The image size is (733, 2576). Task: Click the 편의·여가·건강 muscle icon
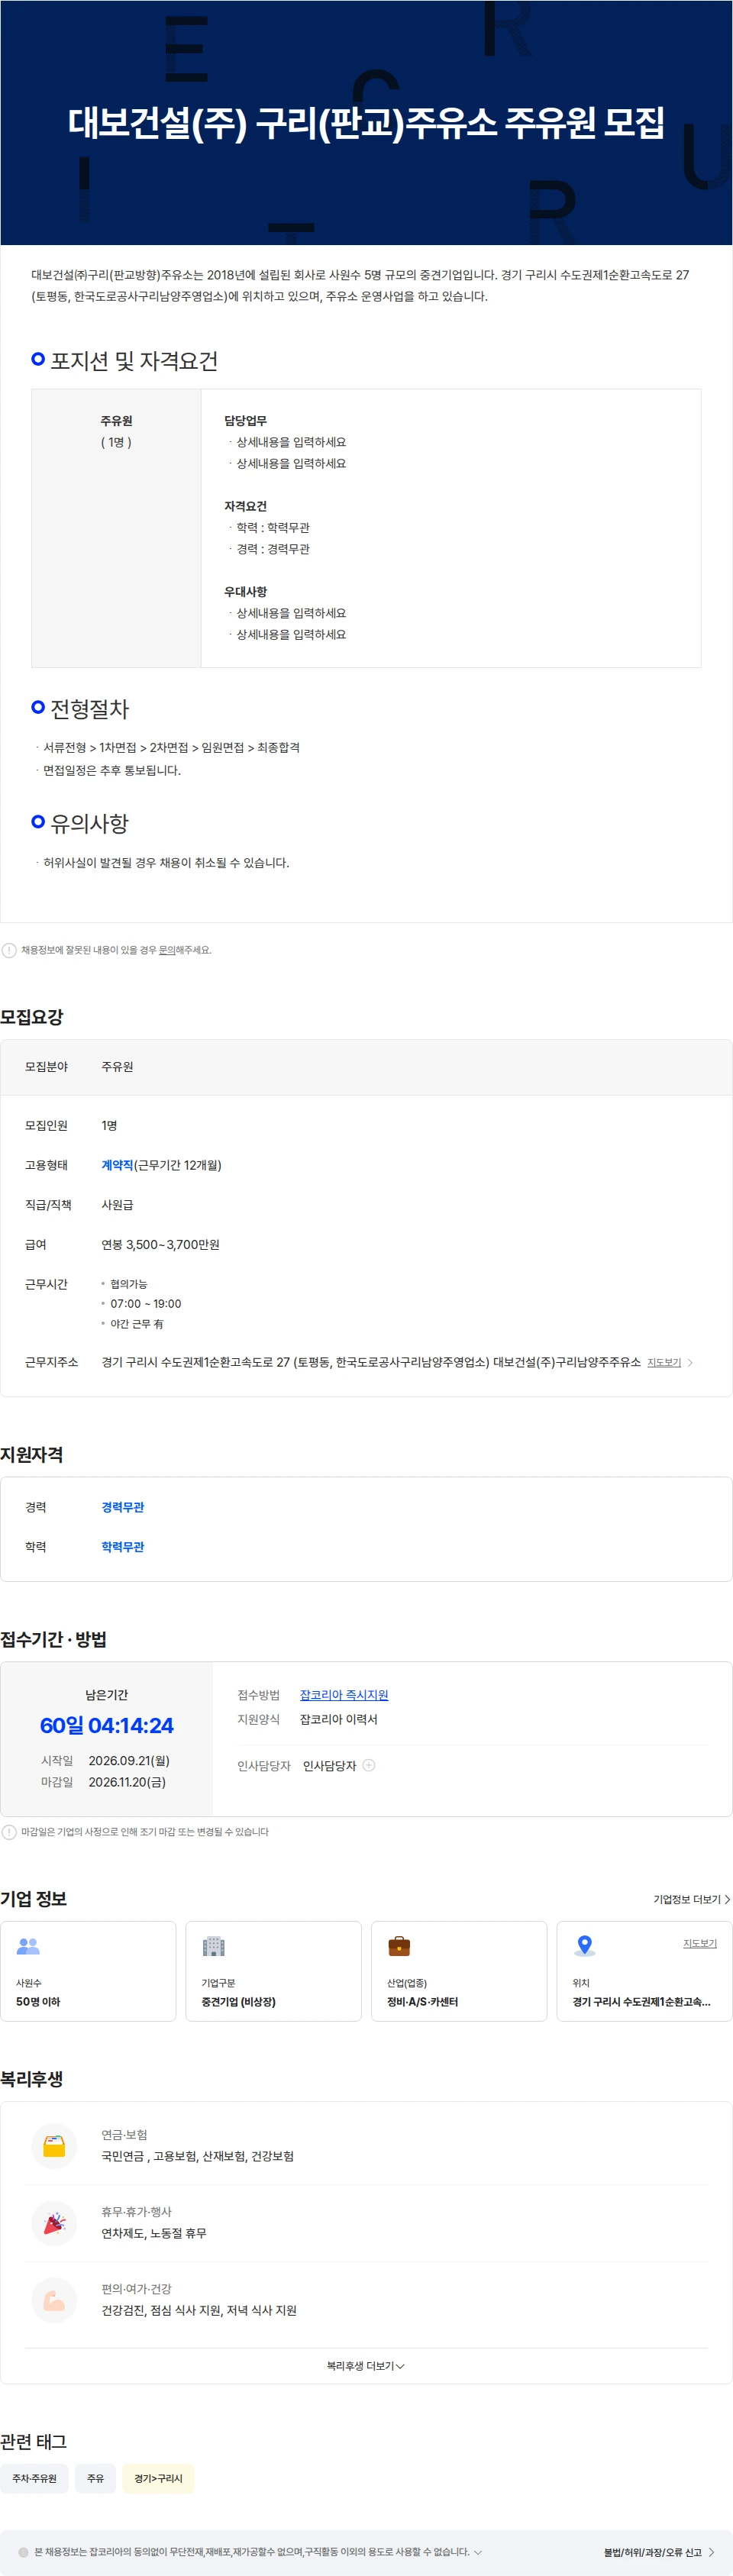pyautogui.click(x=54, y=2300)
